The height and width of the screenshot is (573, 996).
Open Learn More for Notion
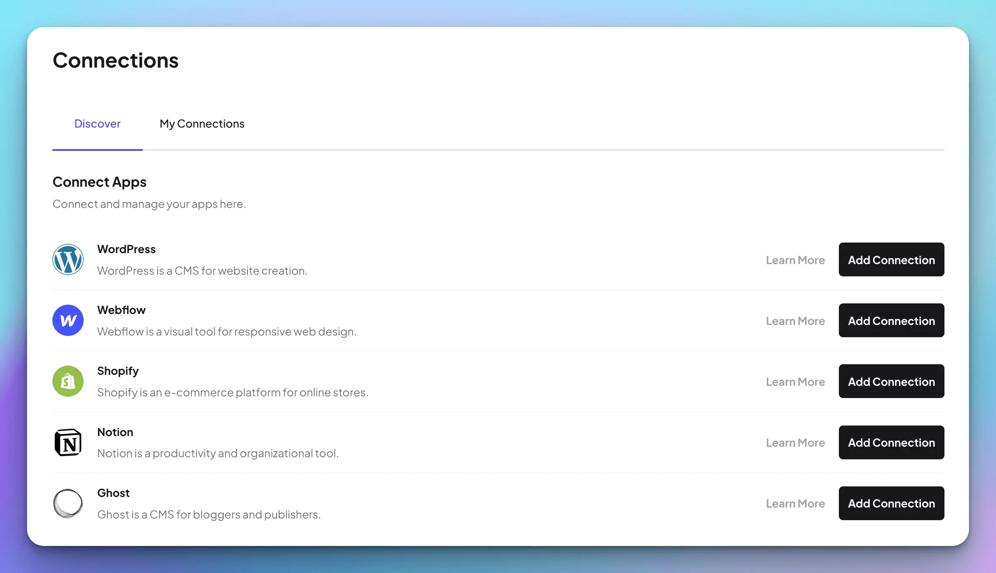point(795,443)
